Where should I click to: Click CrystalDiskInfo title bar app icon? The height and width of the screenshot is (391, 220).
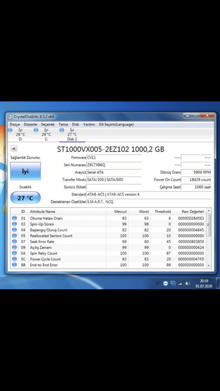[x=10, y=117]
